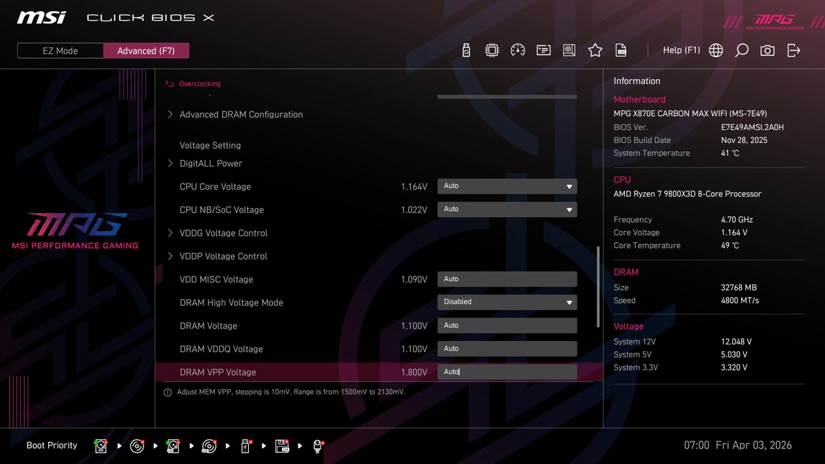Click the CPU chip icon in toolbar
This screenshot has height=464, width=825.
coord(492,50)
